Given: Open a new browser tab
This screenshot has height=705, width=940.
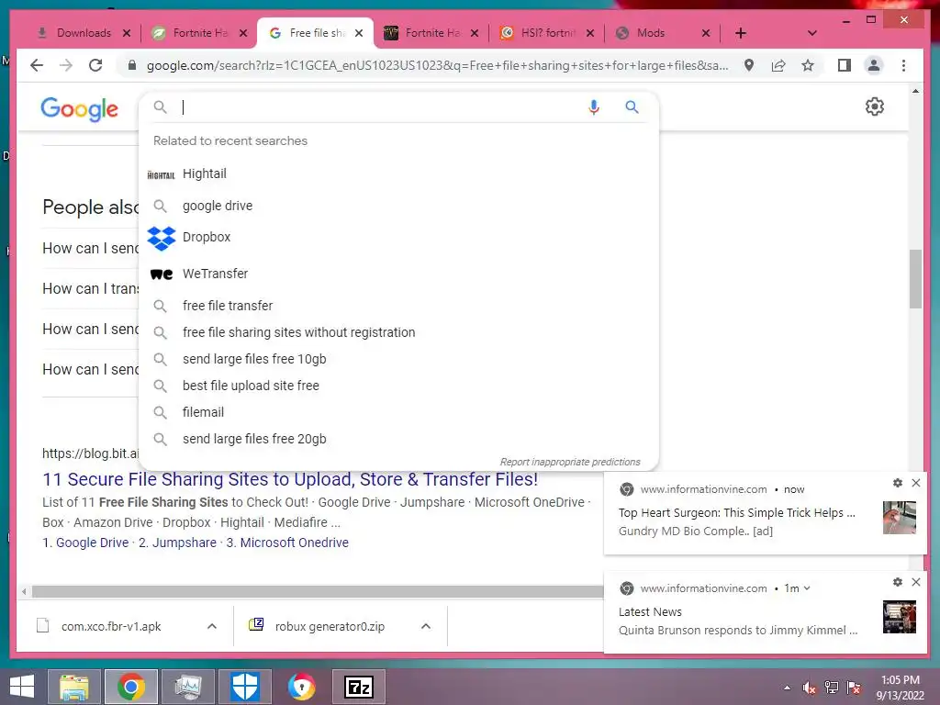Looking at the screenshot, I should tap(741, 33).
